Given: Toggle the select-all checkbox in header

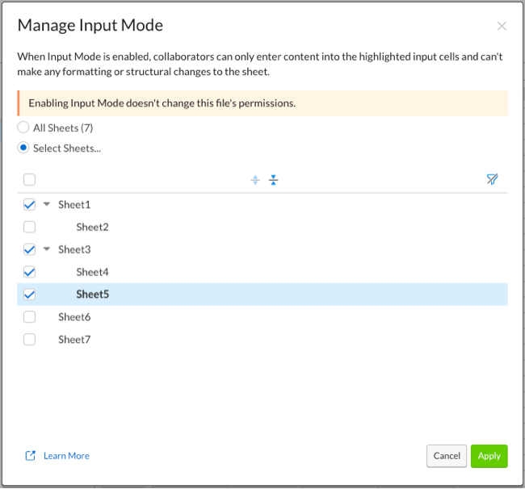Looking at the screenshot, I should (30, 180).
